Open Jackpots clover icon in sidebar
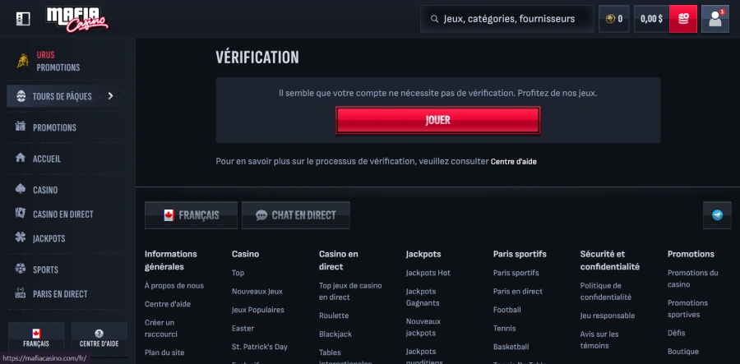 tap(21, 237)
